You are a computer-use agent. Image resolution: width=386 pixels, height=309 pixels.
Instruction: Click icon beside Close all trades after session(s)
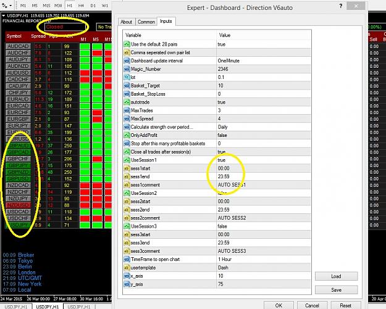[x=127, y=152]
